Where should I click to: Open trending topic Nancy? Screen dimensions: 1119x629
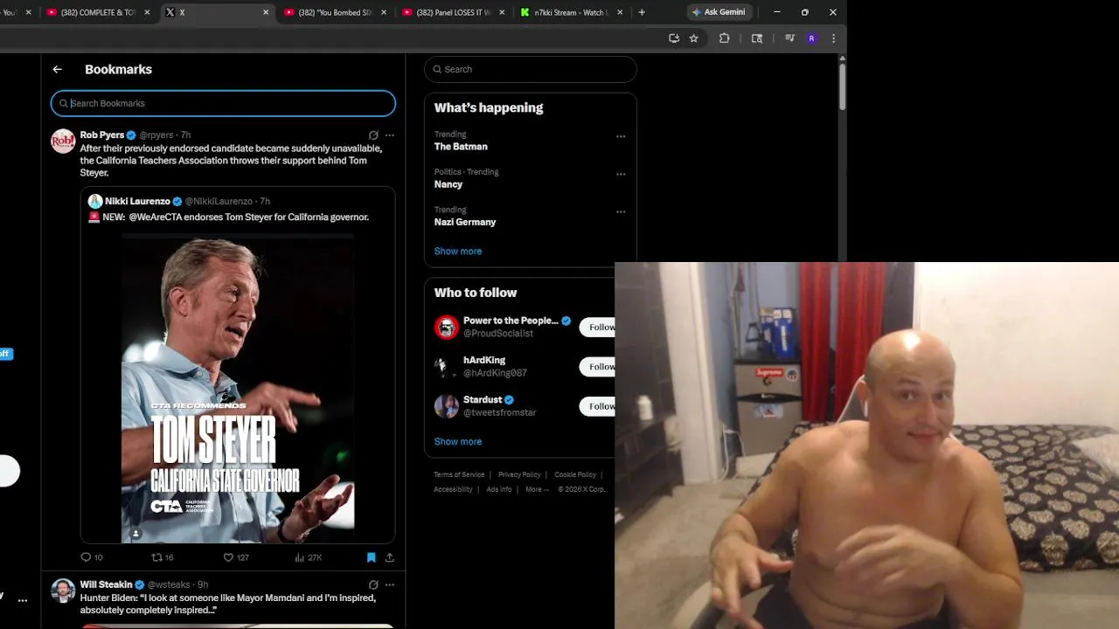(448, 184)
